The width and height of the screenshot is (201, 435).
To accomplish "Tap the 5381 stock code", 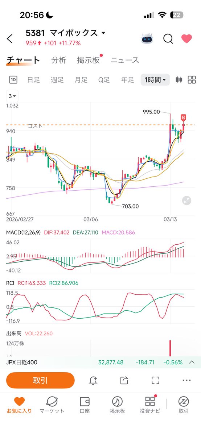I will (35, 33).
